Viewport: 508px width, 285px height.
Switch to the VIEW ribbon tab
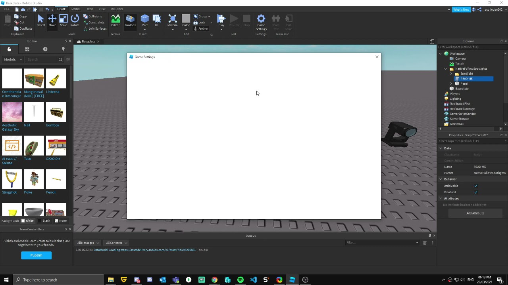point(102,9)
